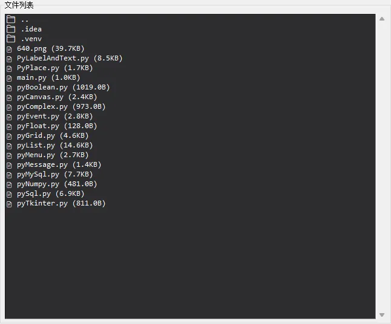The width and height of the screenshot is (391, 324).
Task: Select the pyMenu.py list item
Action: coord(52,155)
